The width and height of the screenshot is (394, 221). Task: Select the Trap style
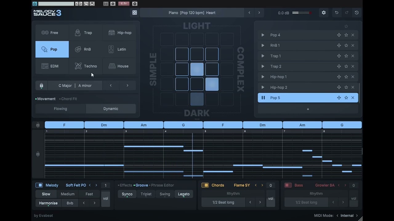coord(86,33)
